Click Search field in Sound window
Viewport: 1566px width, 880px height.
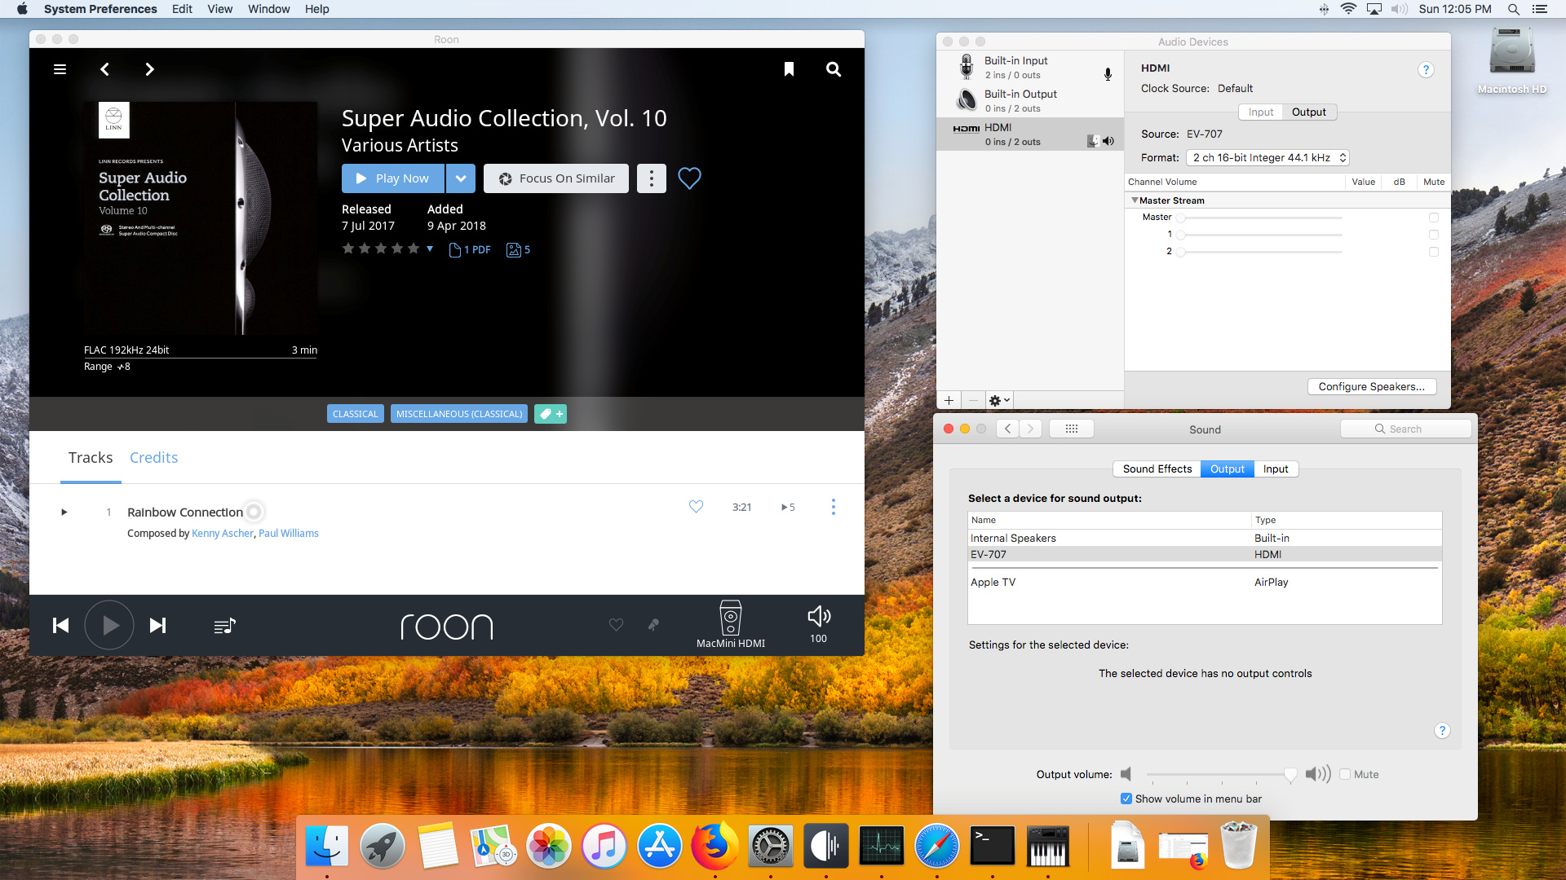click(1406, 429)
